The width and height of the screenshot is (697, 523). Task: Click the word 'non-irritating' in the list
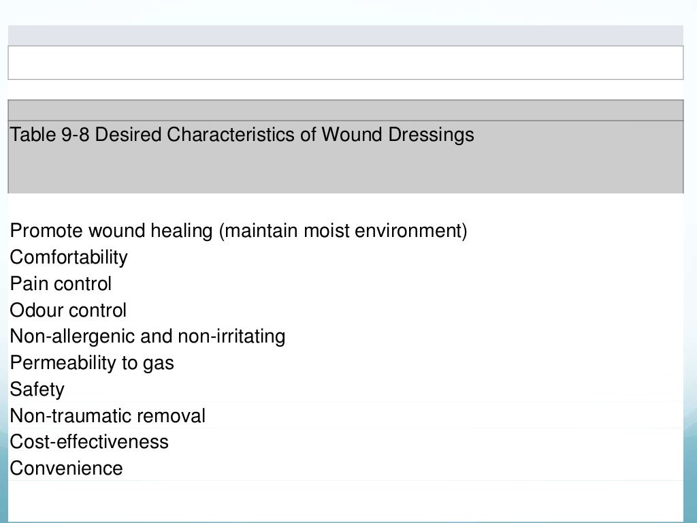tap(231, 336)
